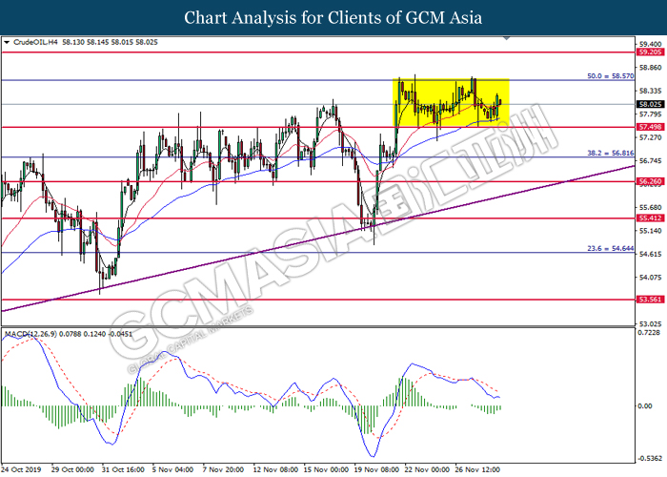This screenshot has width=667, height=477.
Task: Click the chart title mentioning GCM Asia
Action: click(333, 17)
